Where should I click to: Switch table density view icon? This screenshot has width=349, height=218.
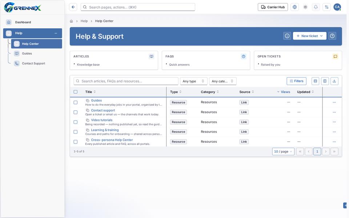pyautogui.click(x=315, y=81)
